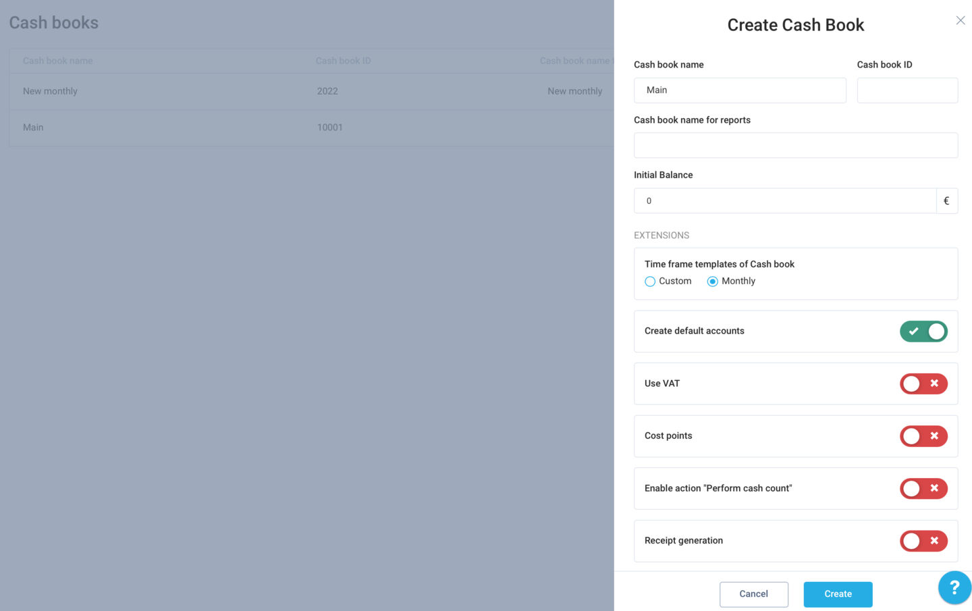Click the Cancel button

tap(753, 594)
